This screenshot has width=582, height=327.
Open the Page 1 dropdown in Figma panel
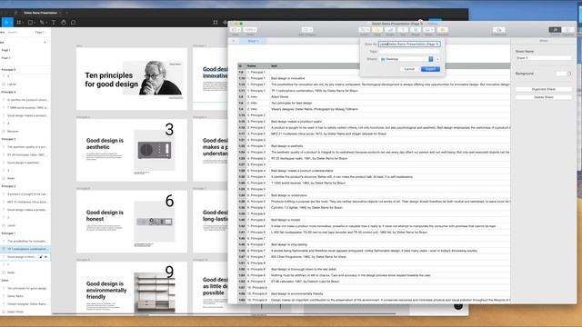[x=40, y=33]
